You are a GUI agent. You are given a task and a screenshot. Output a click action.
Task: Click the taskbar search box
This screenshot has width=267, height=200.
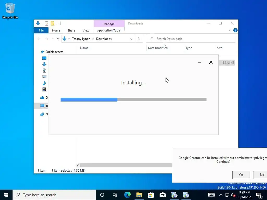(x=54, y=195)
